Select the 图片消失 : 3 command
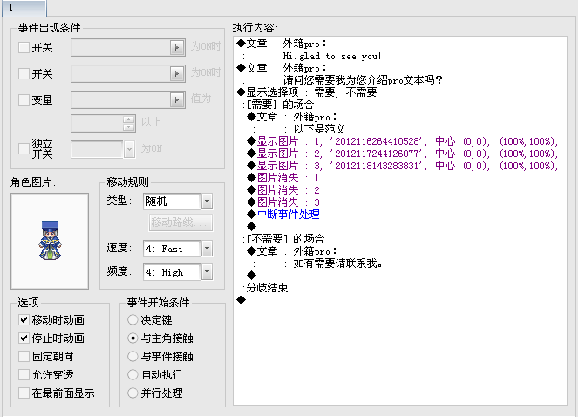The height and width of the screenshot is (417, 578). point(283,202)
